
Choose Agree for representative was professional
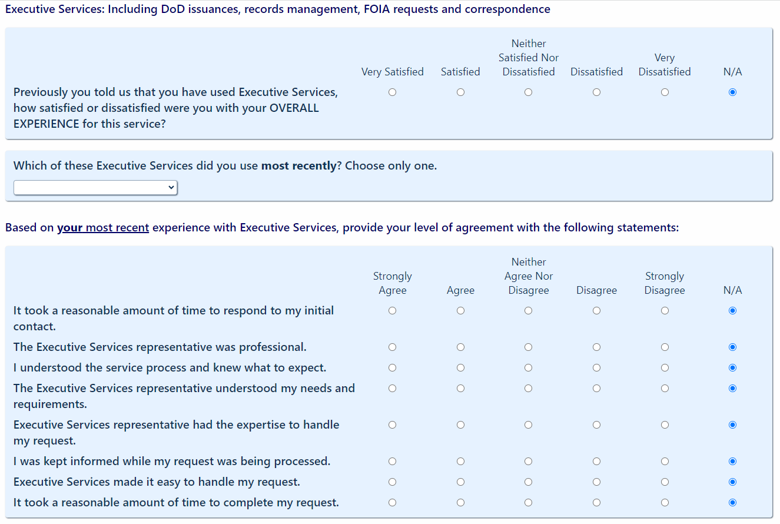pyautogui.click(x=460, y=347)
